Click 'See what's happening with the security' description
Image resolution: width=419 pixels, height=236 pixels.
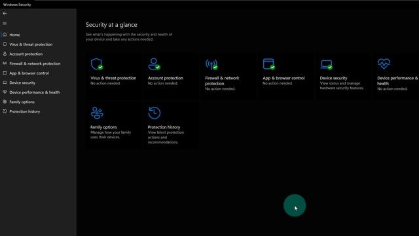pos(129,37)
